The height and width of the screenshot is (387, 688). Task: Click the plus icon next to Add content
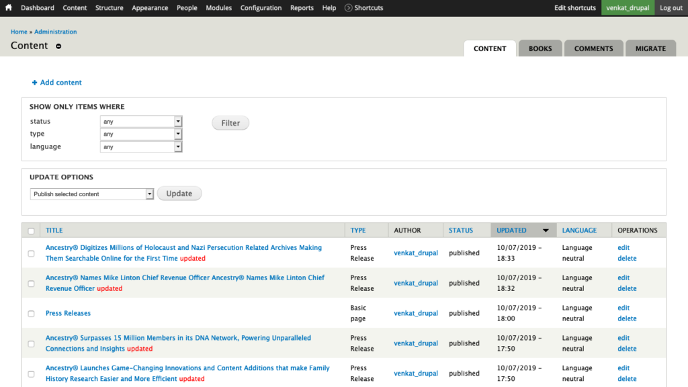(34, 83)
